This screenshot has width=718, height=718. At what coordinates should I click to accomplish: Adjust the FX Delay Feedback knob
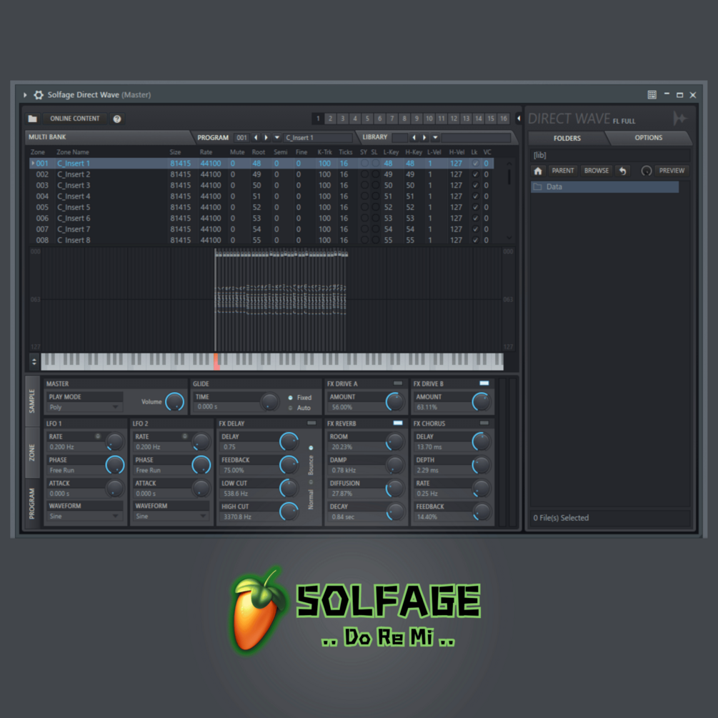(x=289, y=465)
